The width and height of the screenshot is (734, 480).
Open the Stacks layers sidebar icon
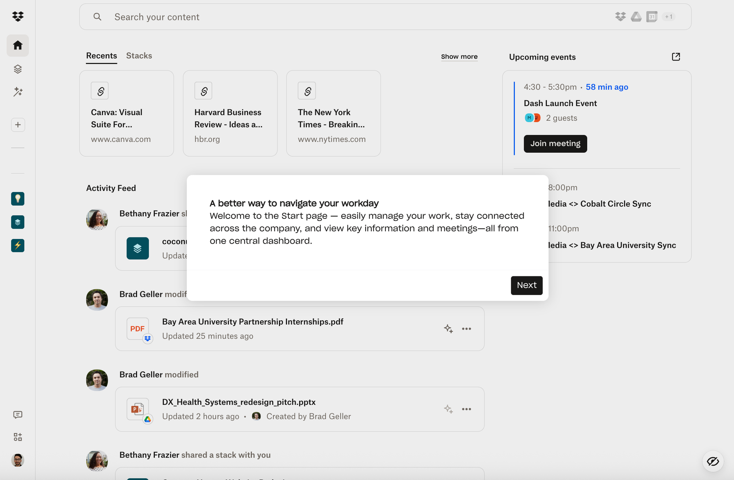coord(18,69)
